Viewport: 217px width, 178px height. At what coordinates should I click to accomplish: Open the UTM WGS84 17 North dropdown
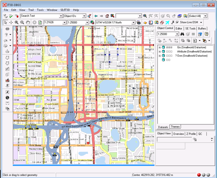pyautogui.click(x=133, y=22)
